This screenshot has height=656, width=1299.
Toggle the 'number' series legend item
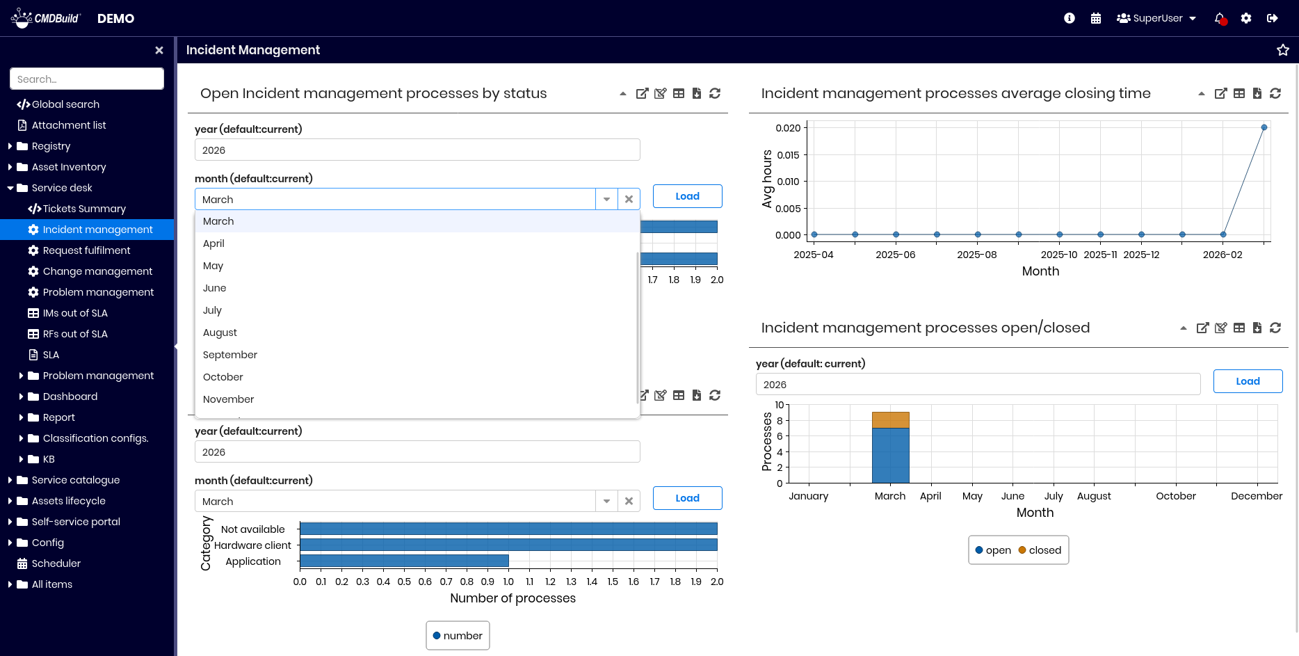coord(457,636)
